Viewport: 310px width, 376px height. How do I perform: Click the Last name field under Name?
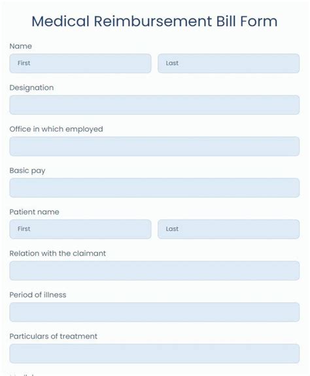(x=228, y=63)
